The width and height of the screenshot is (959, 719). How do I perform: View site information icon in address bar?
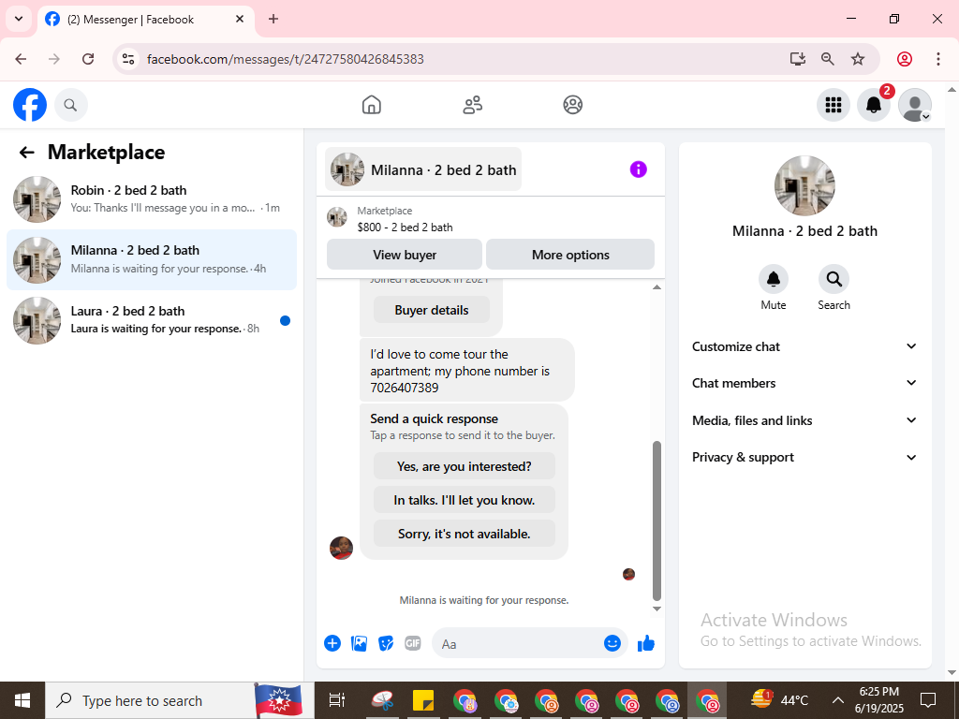coord(127,59)
